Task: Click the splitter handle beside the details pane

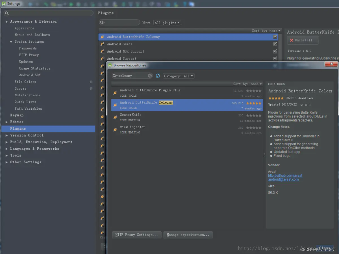Action: coord(264,155)
